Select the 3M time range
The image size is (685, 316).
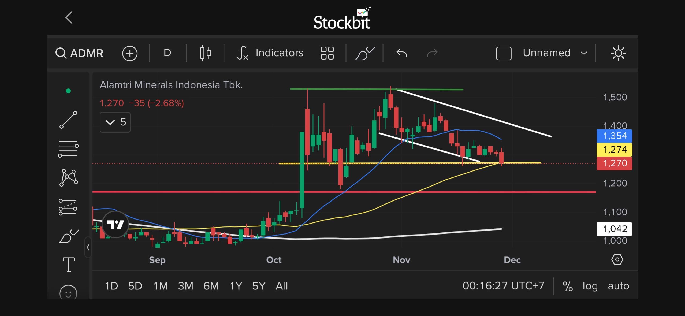[185, 286]
